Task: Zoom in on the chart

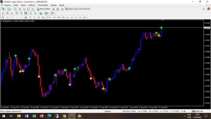Action: coord(17,13)
